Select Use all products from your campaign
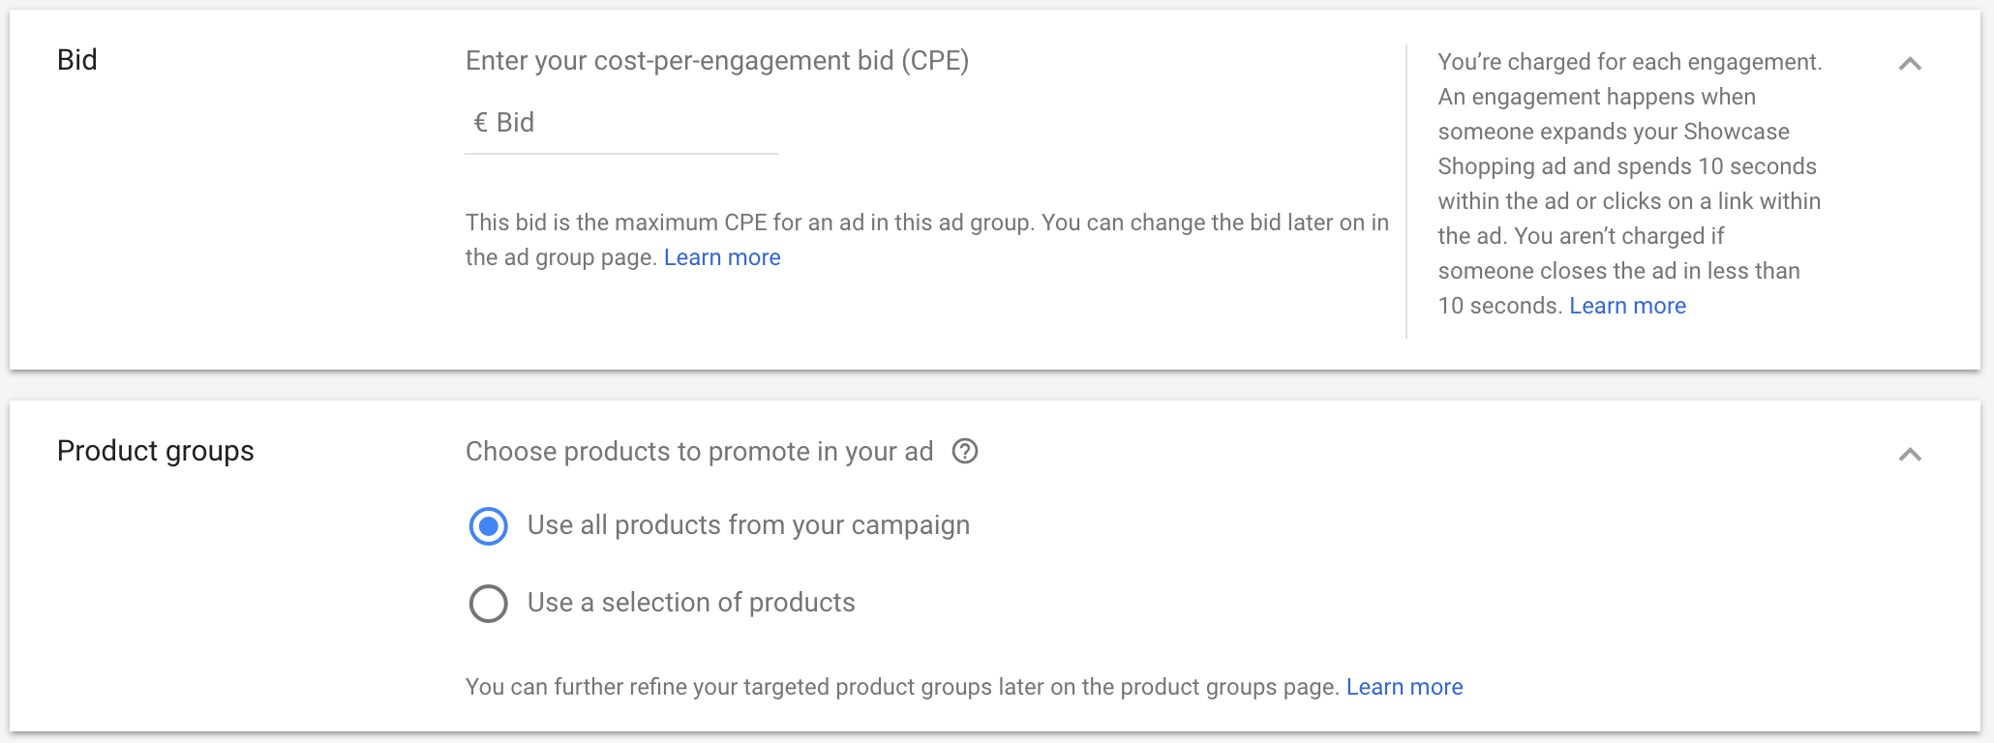This screenshot has height=743, width=1994. point(489,526)
